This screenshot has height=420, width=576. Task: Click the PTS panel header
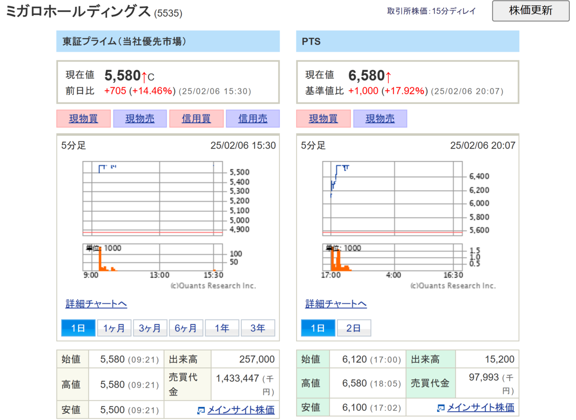[408, 41]
